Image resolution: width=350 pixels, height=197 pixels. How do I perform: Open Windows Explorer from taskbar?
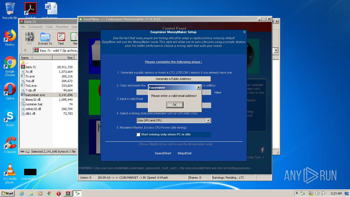pyautogui.click(x=31, y=193)
